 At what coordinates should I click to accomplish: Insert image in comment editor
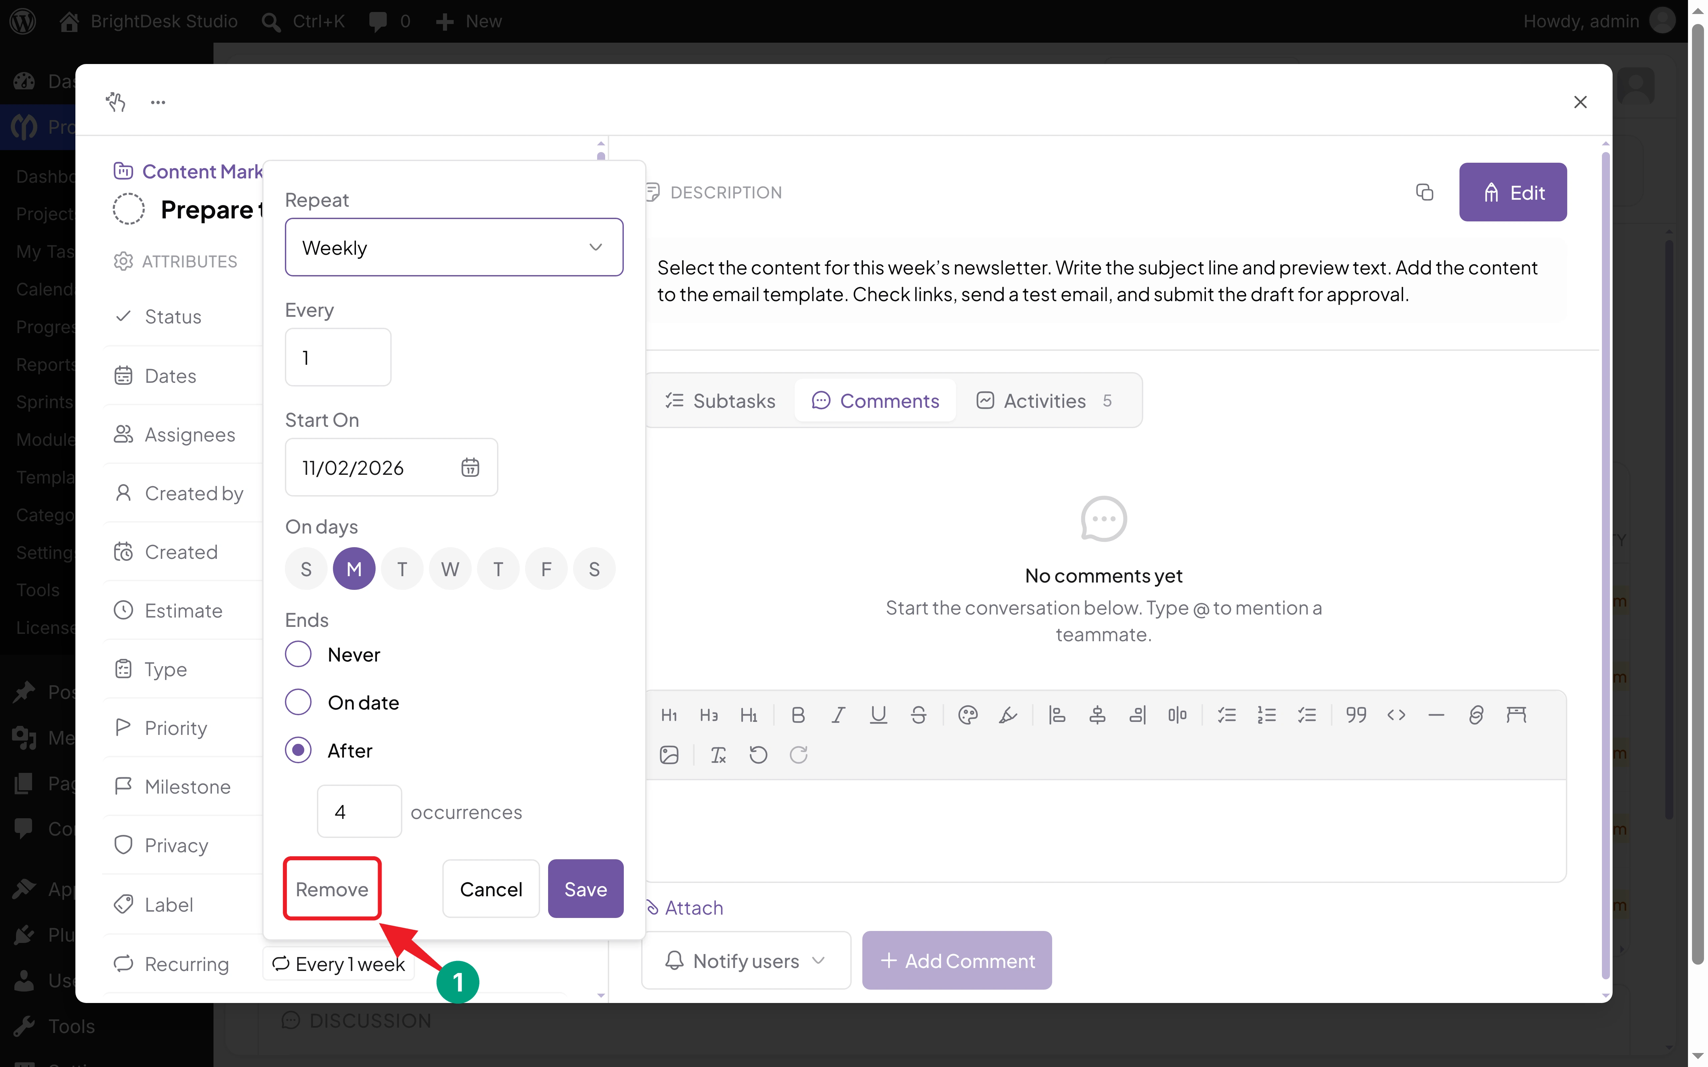(x=669, y=755)
